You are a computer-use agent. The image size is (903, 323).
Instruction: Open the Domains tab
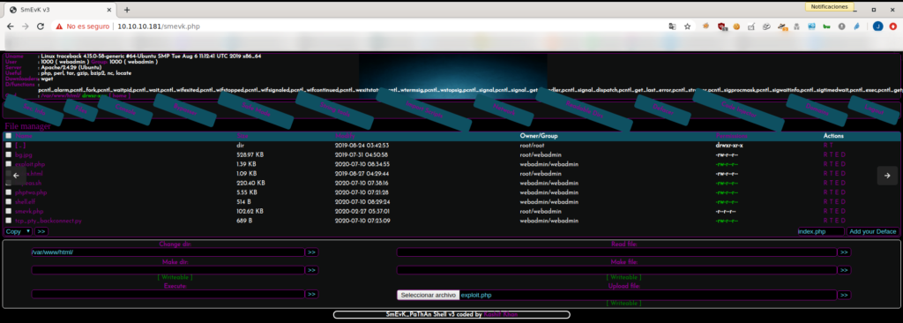coord(817,110)
